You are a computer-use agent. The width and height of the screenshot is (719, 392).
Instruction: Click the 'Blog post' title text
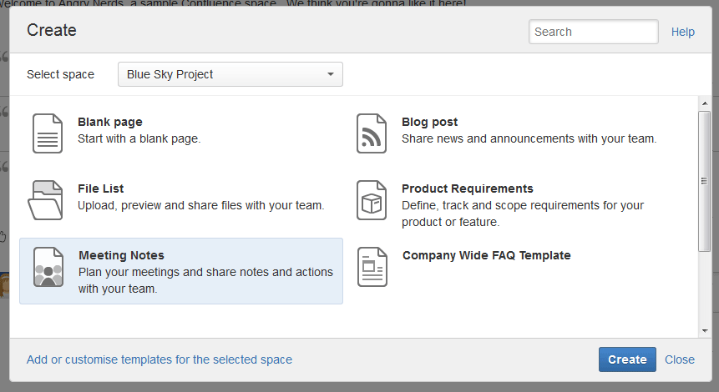(430, 122)
